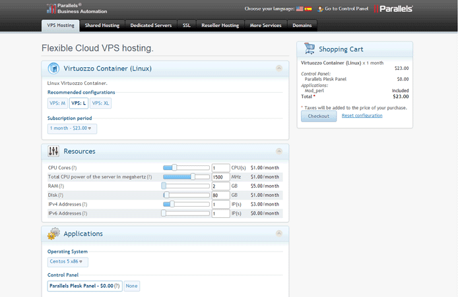The image size is (458, 297).
Task: Click the $5.00/month RAM price
Action: pyautogui.click(x=265, y=186)
